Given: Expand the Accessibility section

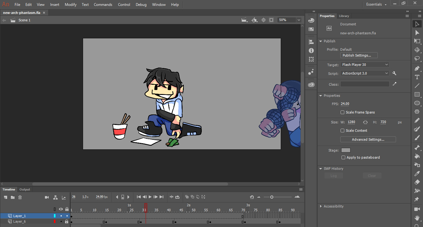Looking at the screenshot, I should point(320,206).
